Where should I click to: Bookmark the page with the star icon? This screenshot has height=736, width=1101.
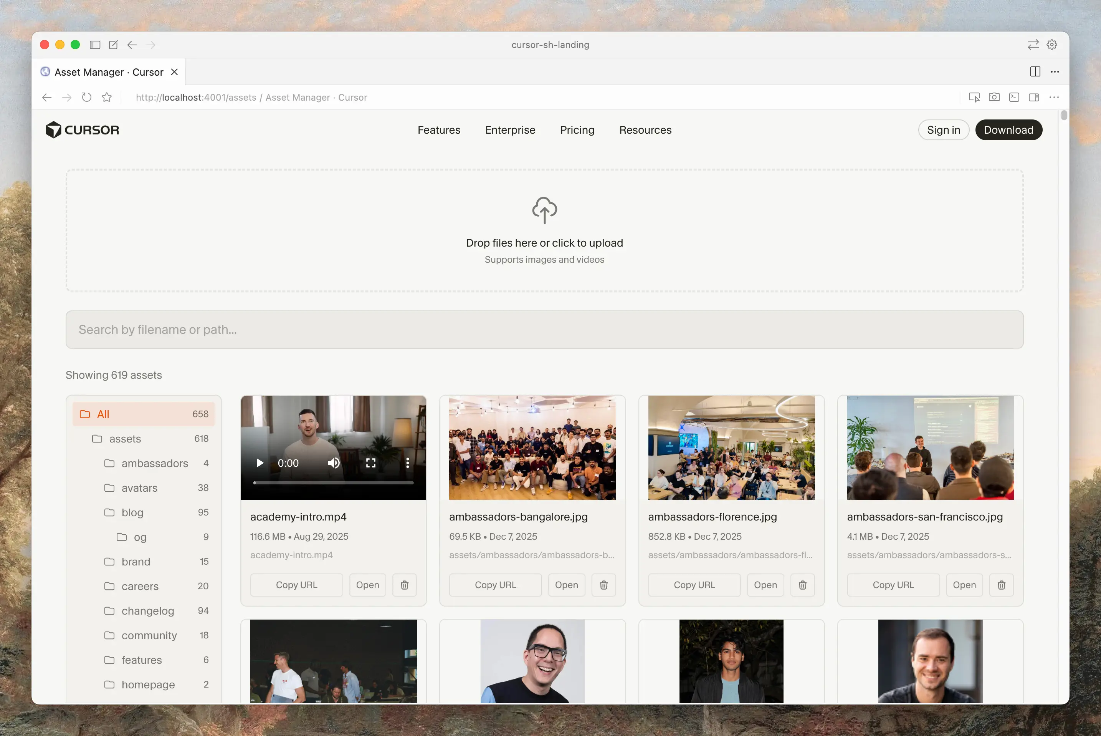click(x=107, y=97)
